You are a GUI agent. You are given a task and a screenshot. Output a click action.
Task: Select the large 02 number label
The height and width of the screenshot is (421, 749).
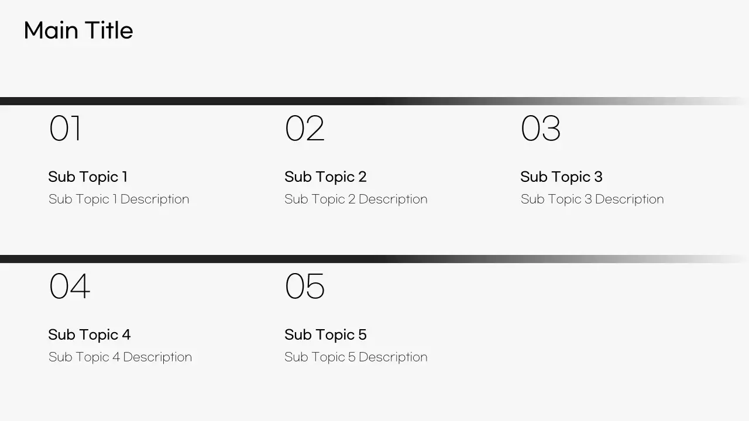[304, 129]
